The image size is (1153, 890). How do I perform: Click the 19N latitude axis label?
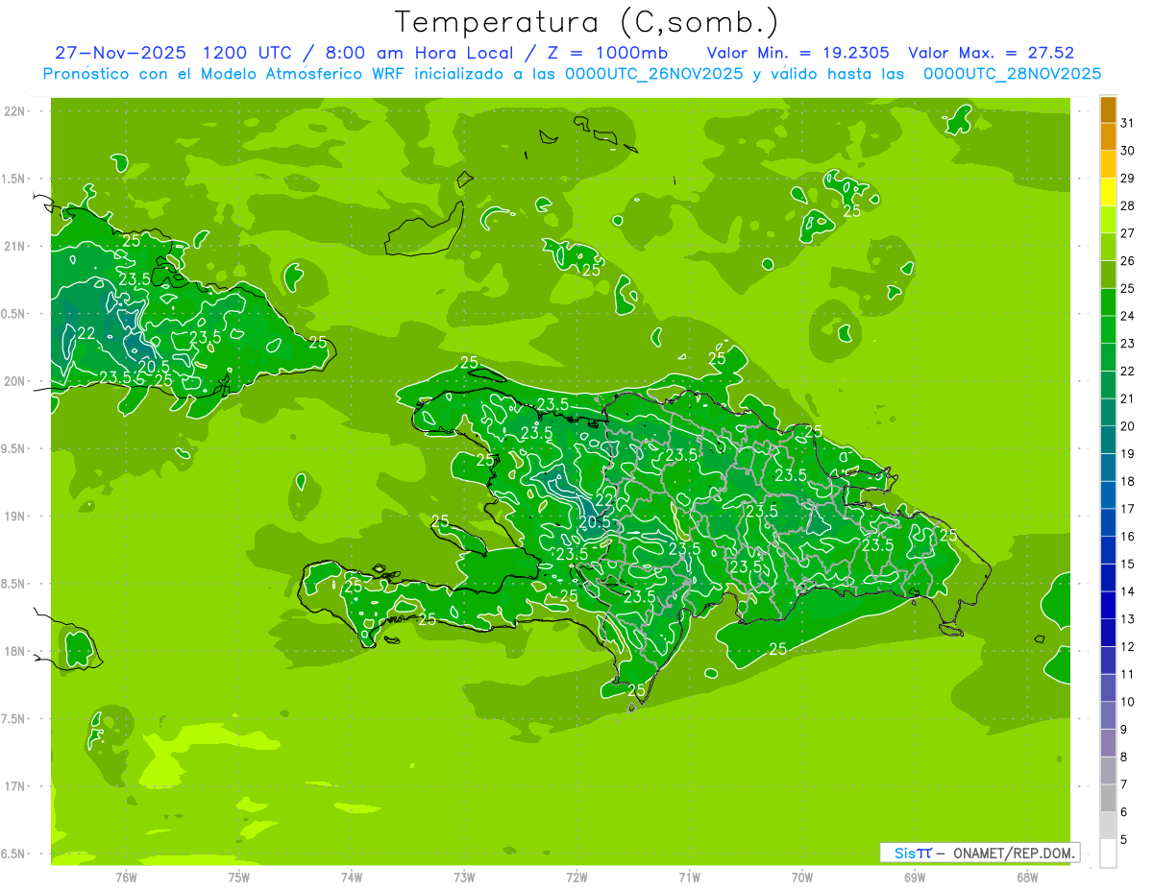(x=14, y=517)
